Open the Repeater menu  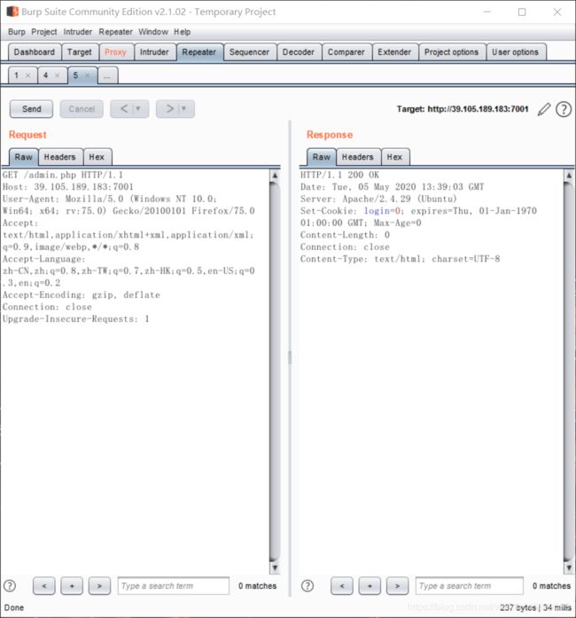click(115, 32)
